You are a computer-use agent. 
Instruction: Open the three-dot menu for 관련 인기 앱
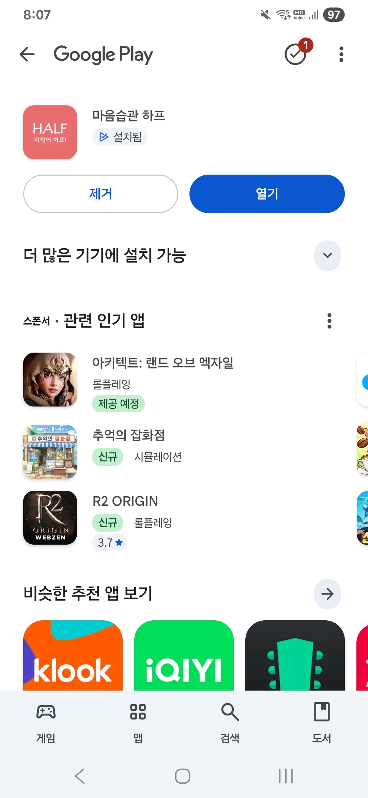click(x=329, y=321)
